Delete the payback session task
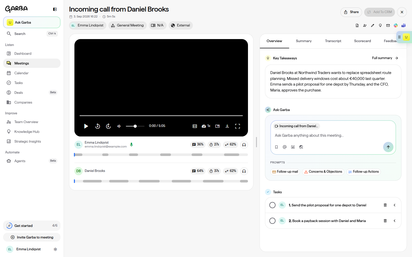 [x=385, y=221]
